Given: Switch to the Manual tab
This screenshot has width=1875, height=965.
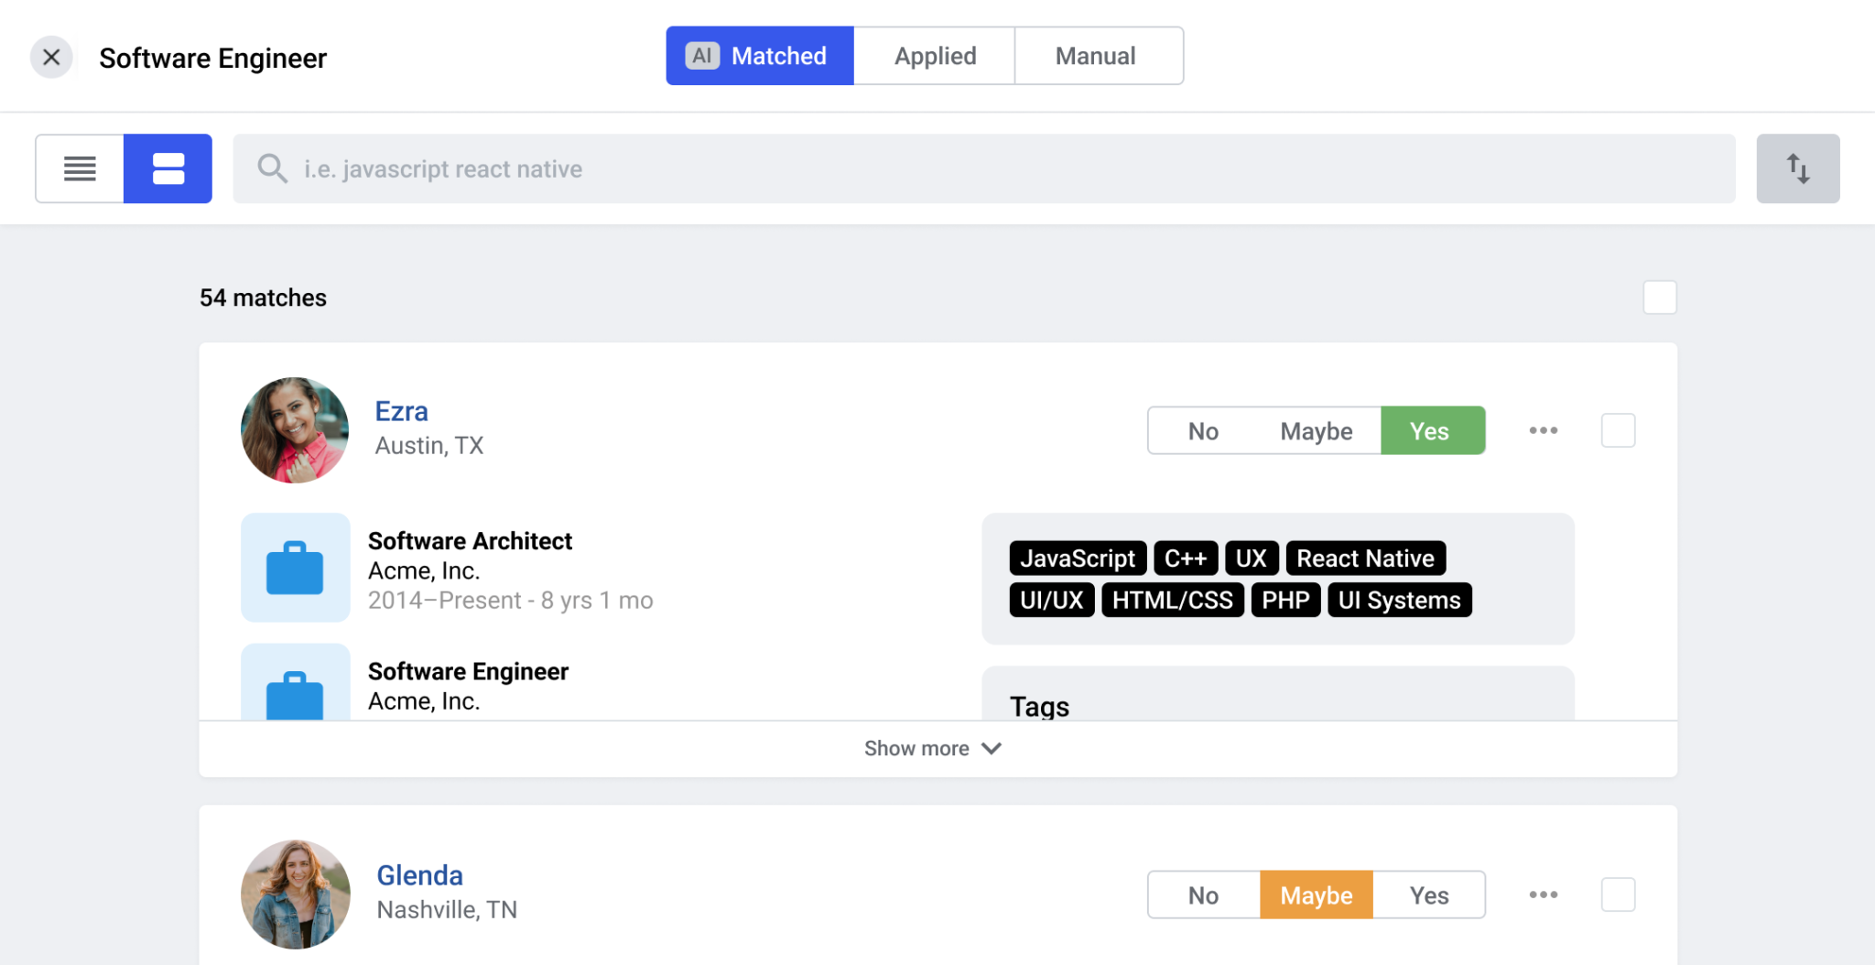Looking at the screenshot, I should click(x=1096, y=56).
